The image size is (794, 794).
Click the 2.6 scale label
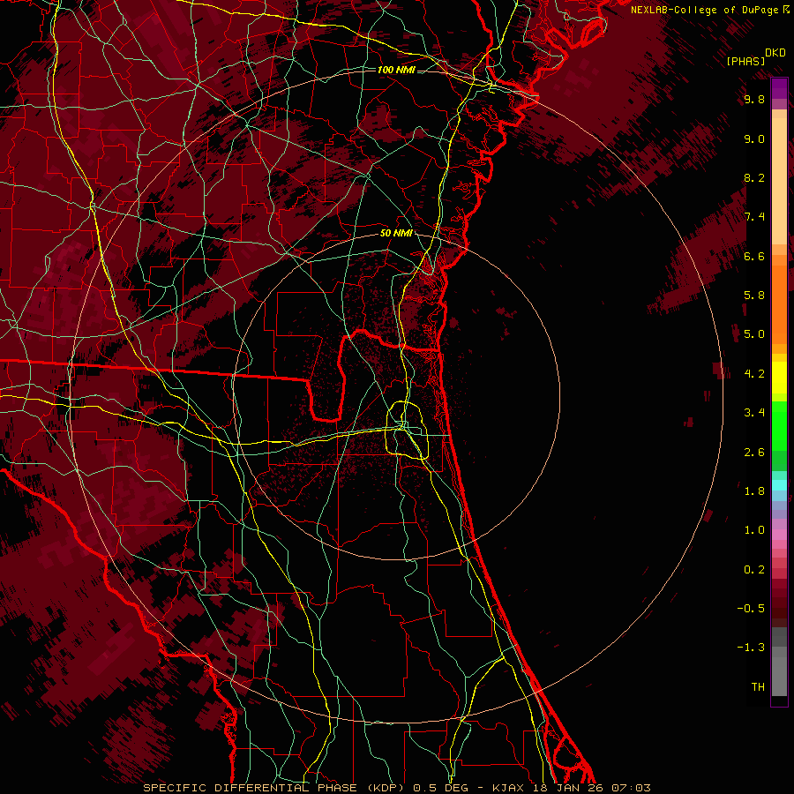coord(754,453)
